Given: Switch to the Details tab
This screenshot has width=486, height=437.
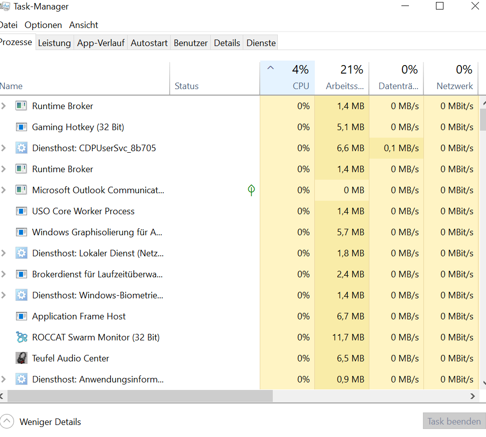Looking at the screenshot, I should click(x=227, y=43).
